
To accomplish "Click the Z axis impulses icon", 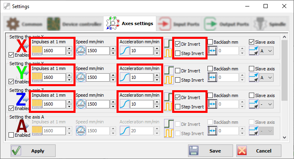I will pos(37,104).
